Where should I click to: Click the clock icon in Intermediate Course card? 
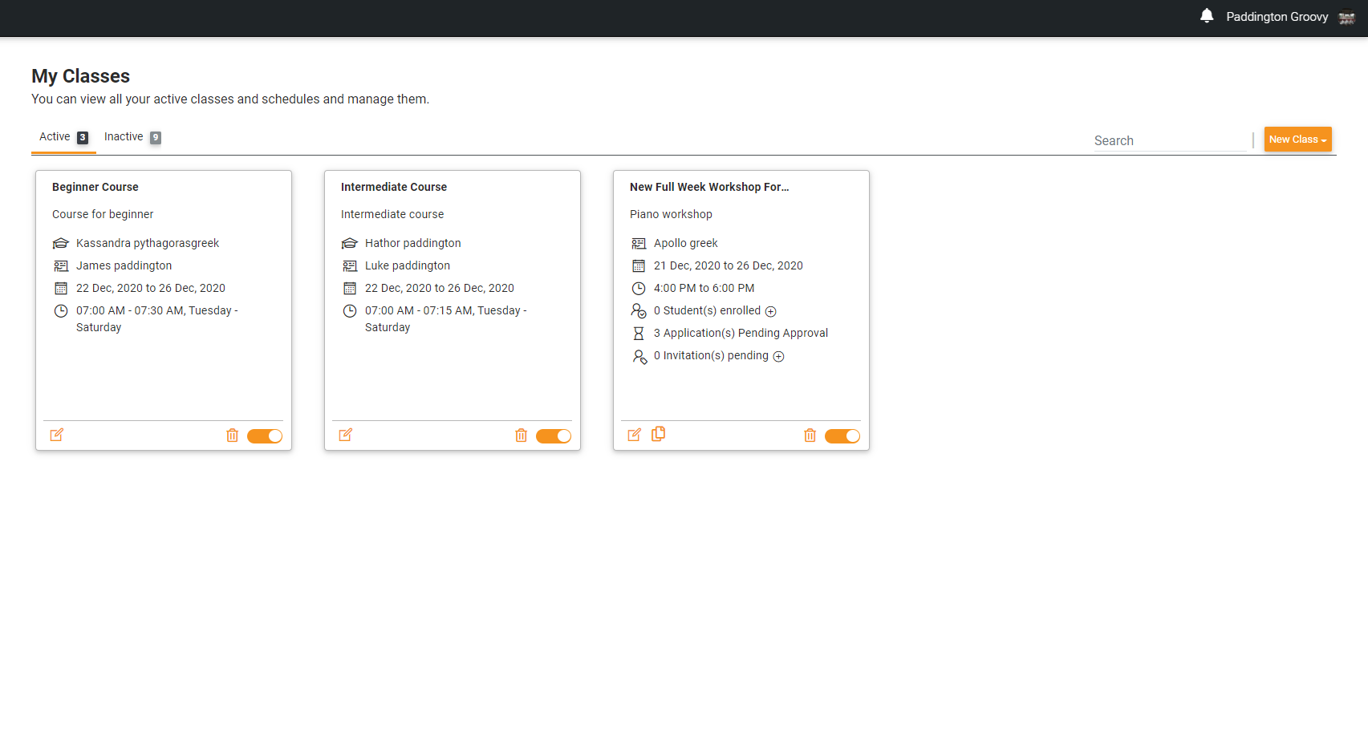[x=350, y=310]
